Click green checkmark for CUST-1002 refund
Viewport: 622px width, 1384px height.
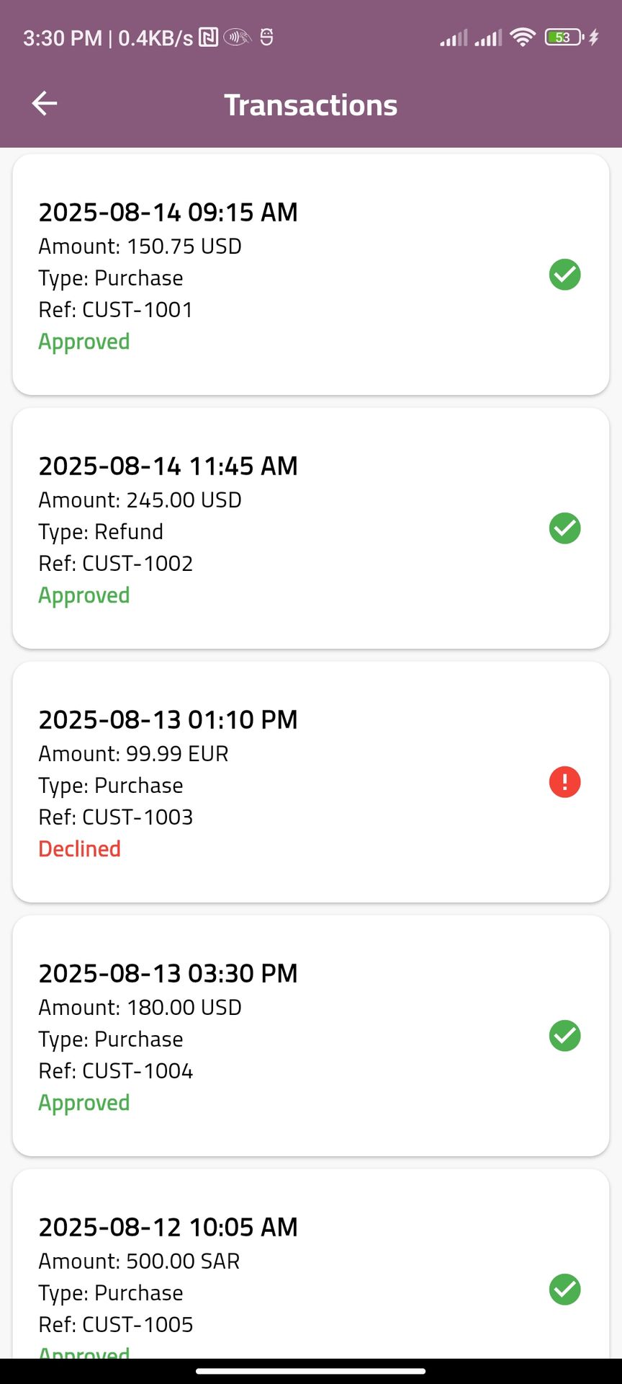(x=564, y=528)
